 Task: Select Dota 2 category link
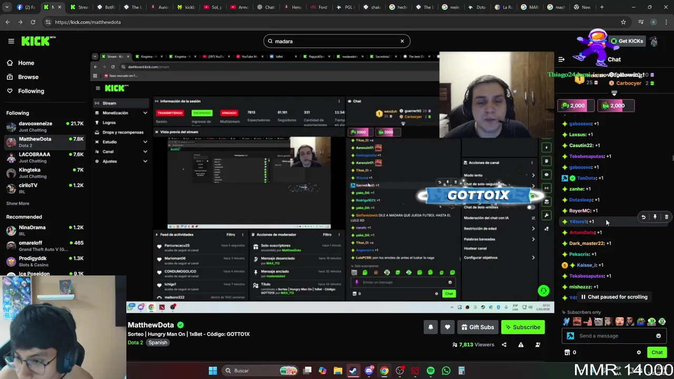tap(135, 343)
